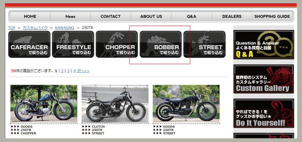Open the News menu item

click(70, 16)
